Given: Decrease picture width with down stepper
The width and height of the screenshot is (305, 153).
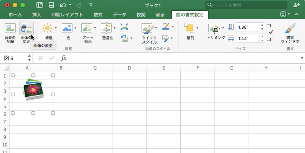Looking at the screenshot, I should [x=262, y=41].
